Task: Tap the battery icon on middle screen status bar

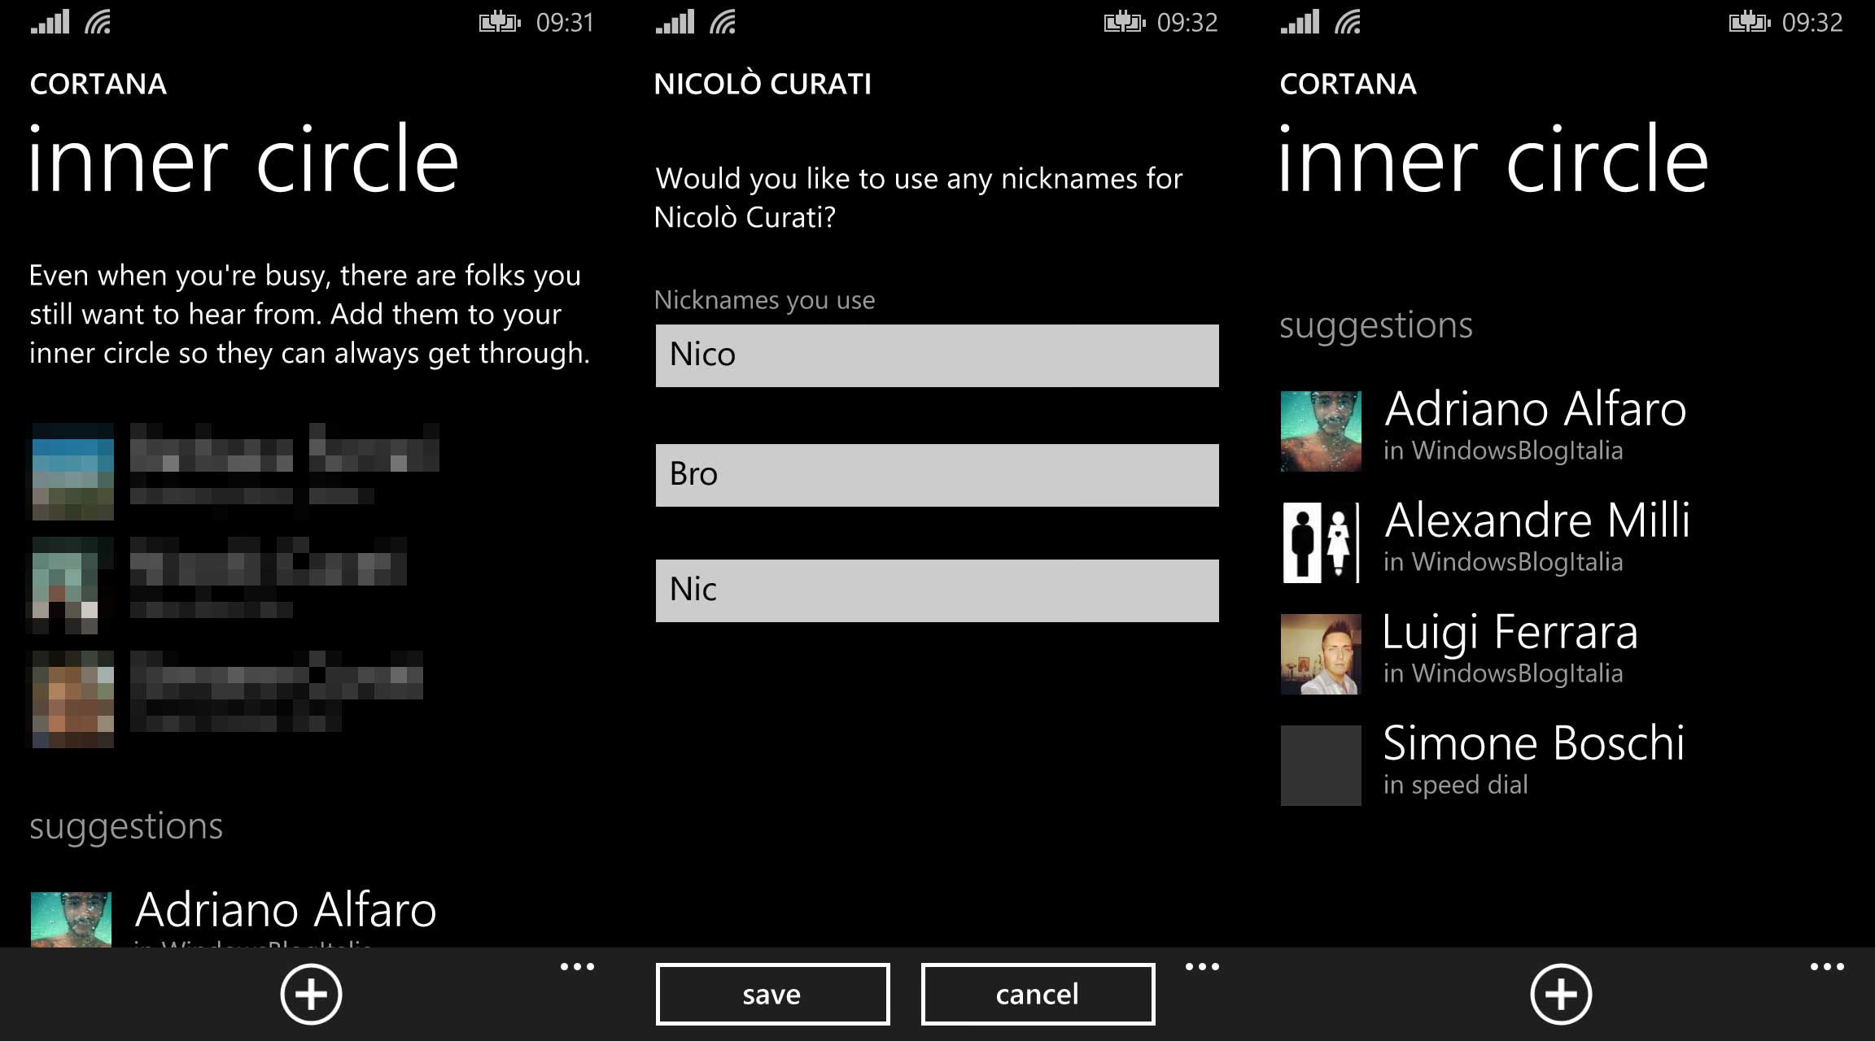Action: tap(1125, 22)
